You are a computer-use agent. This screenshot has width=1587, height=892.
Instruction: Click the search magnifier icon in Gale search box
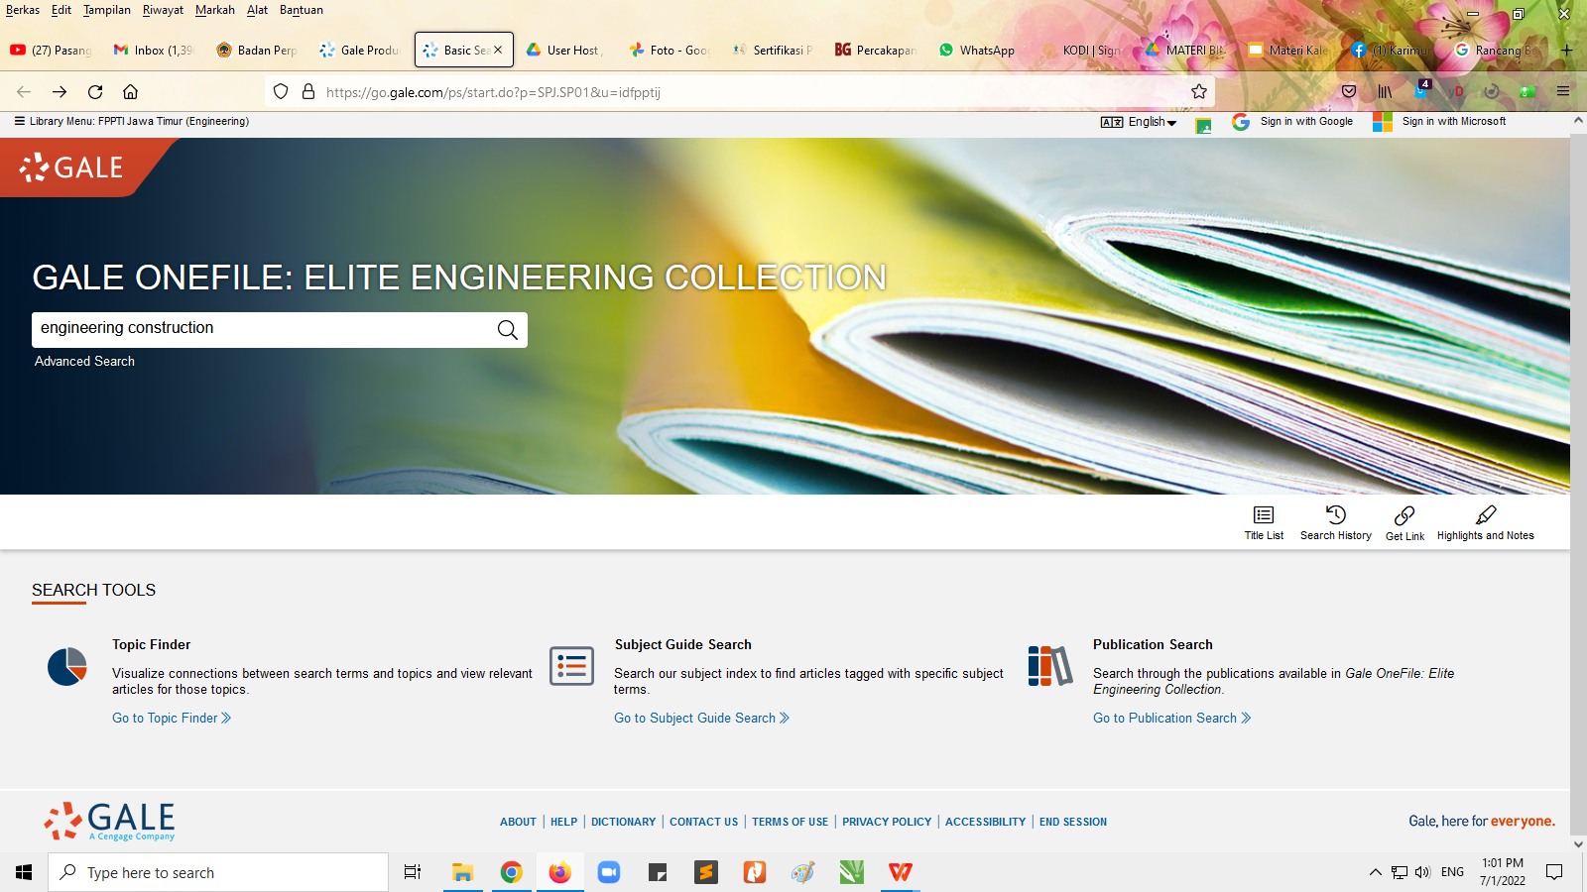click(507, 330)
